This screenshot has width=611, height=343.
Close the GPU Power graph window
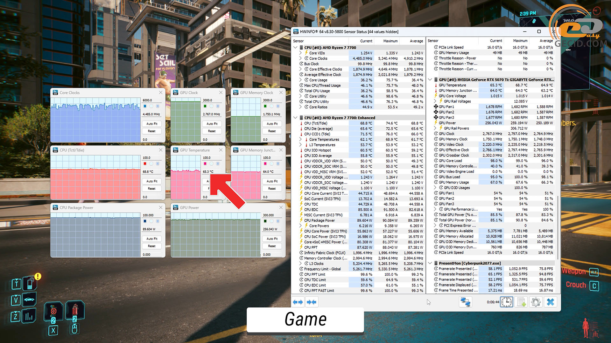(281, 207)
